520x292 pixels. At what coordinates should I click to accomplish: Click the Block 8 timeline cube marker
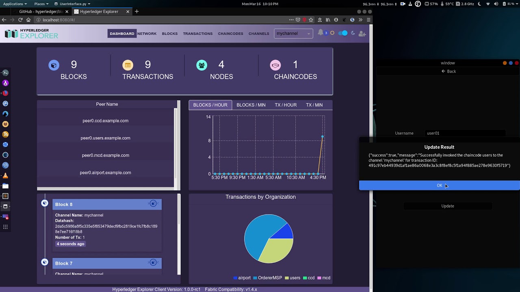[45, 203]
